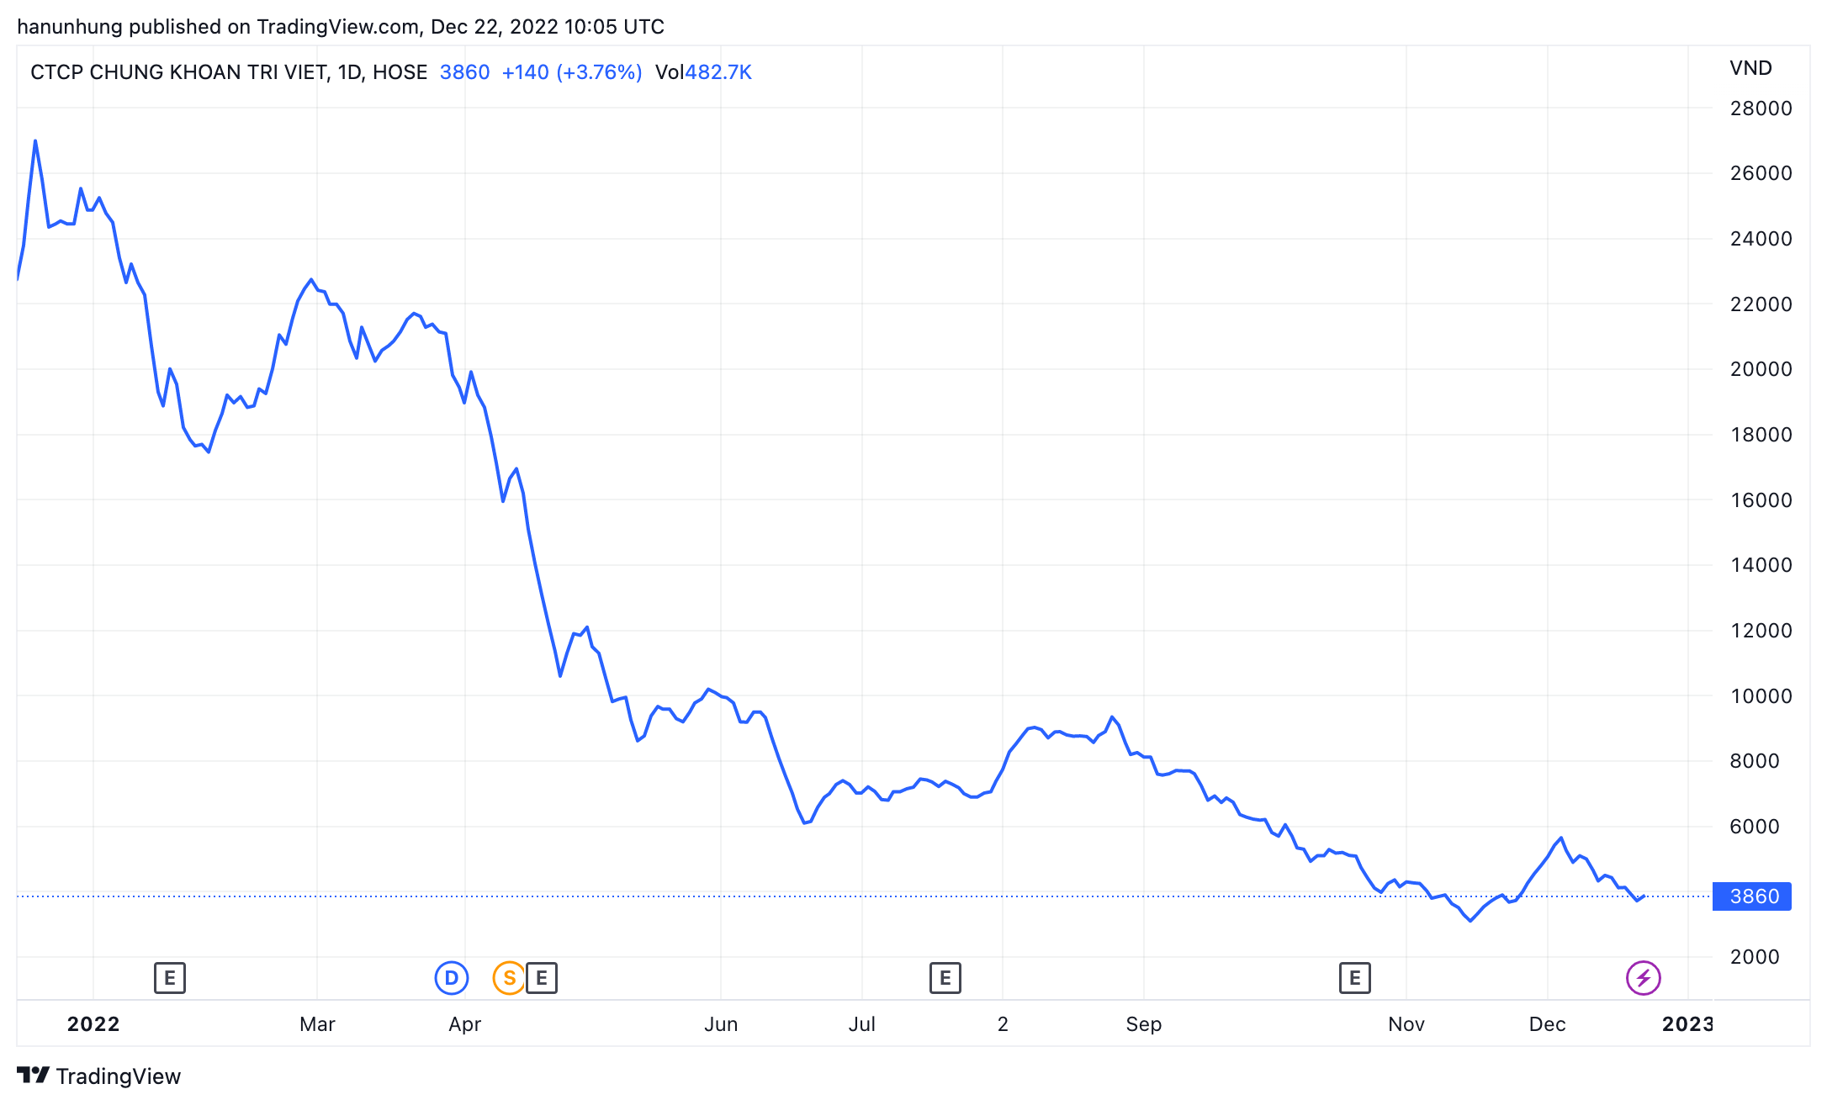Click the earnings E marker near January 2022
1827x1105 pixels.
(x=170, y=978)
